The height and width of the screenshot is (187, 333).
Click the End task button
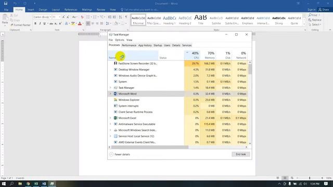pyautogui.click(x=240, y=154)
